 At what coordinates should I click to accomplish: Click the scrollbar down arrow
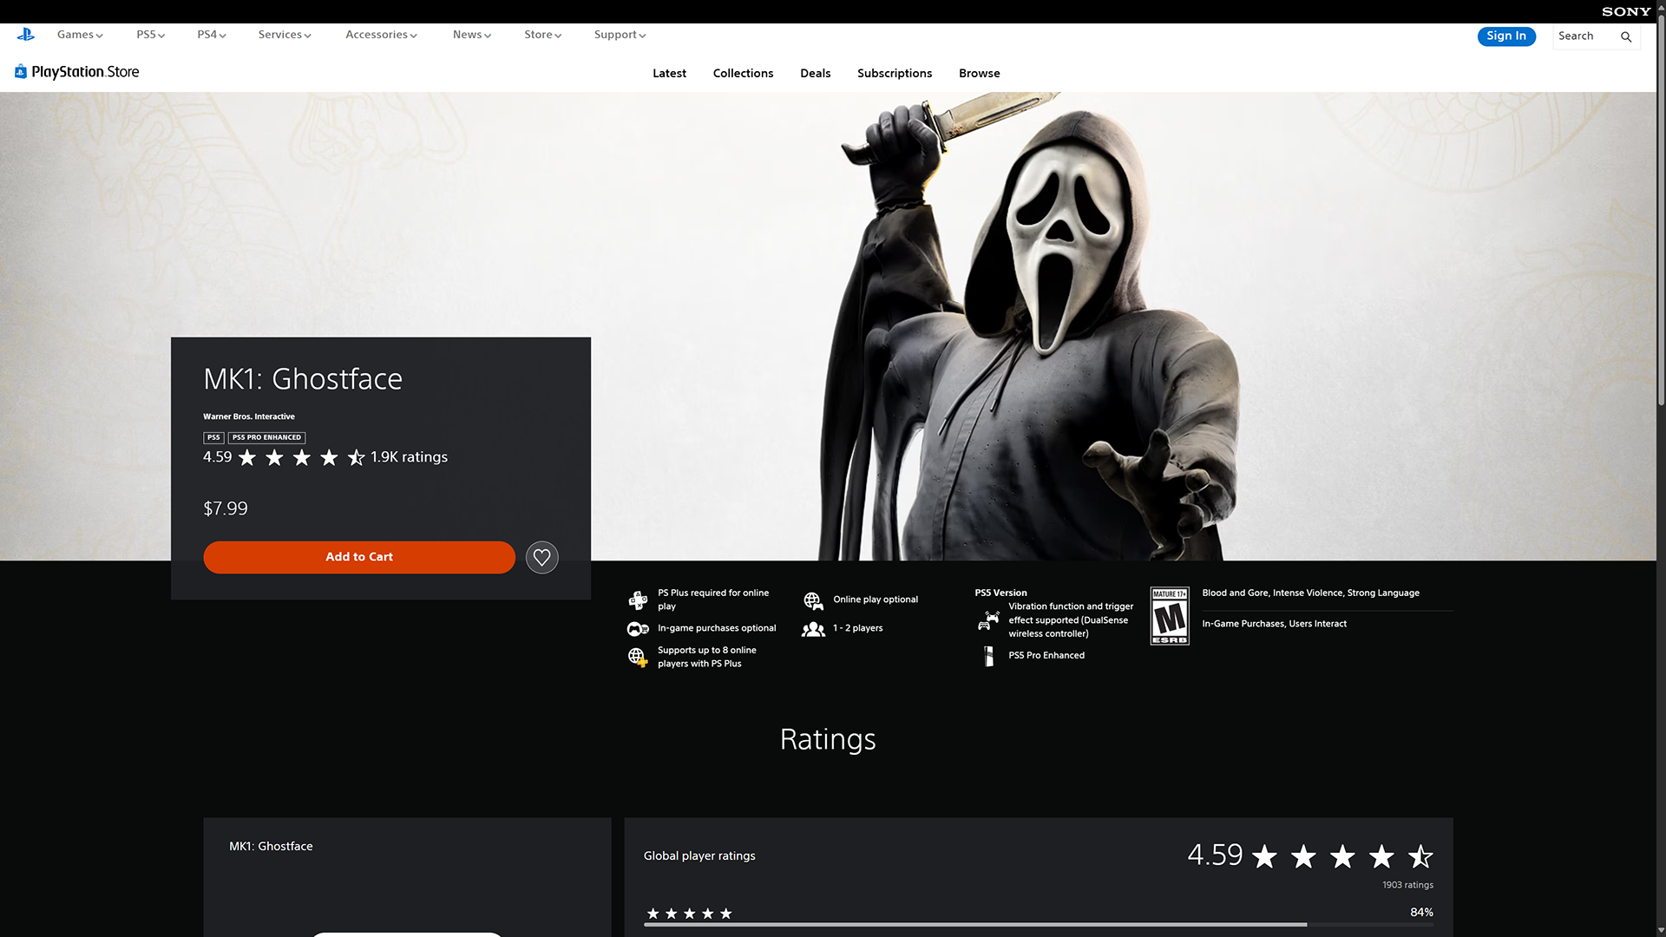[x=1661, y=930]
